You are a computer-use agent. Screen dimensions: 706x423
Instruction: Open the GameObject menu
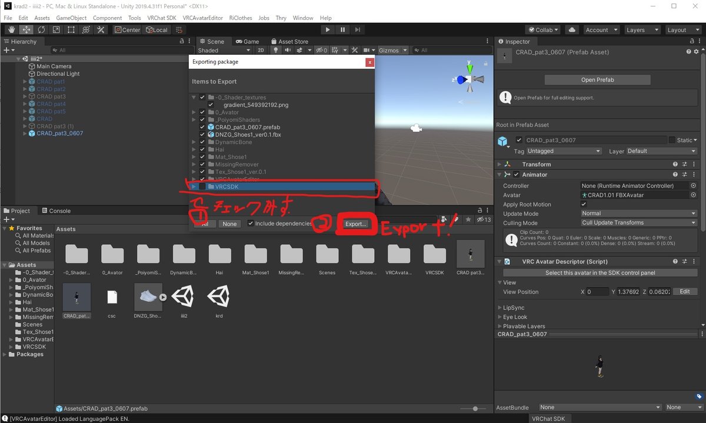tap(71, 18)
